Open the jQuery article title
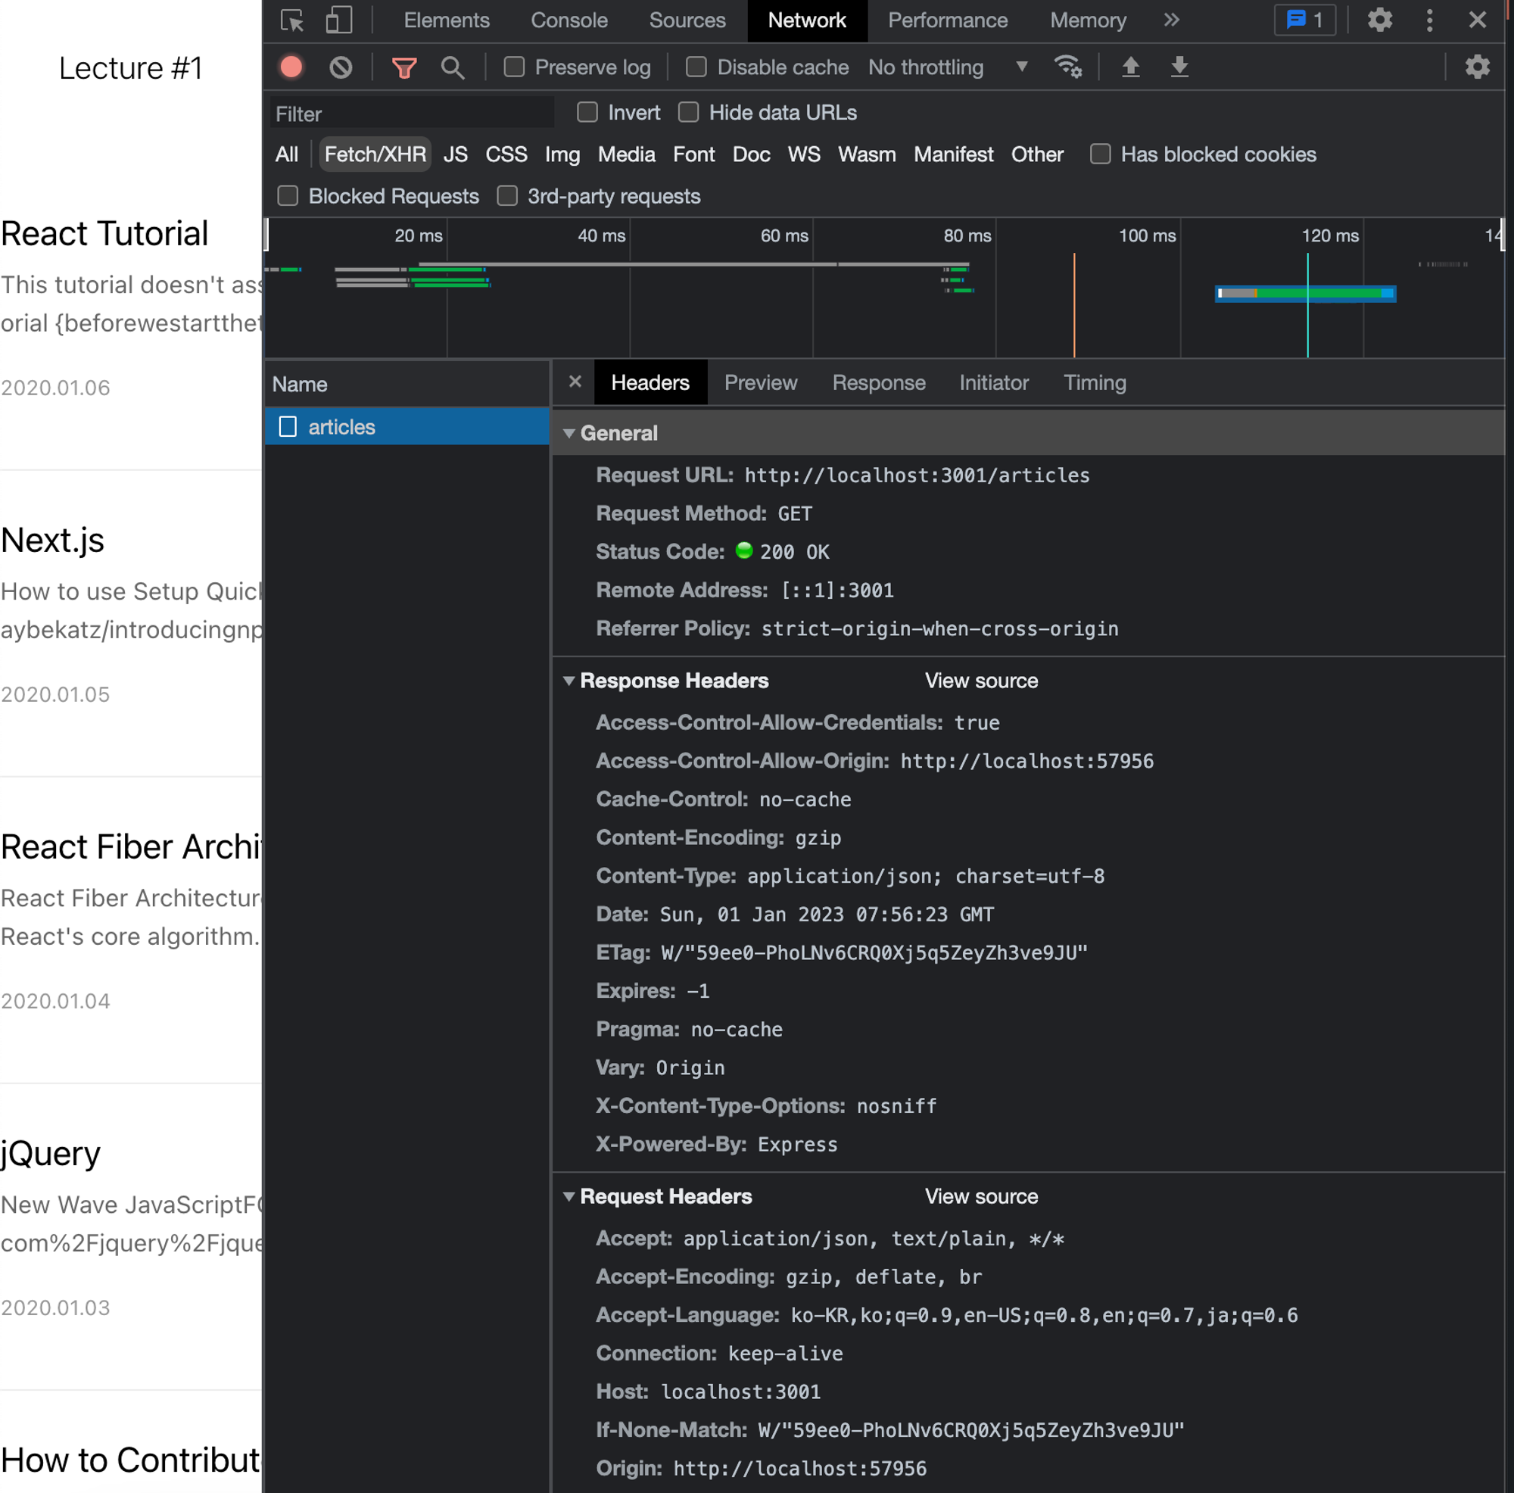This screenshot has height=1493, width=1514. pyautogui.click(x=51, y=1154)
